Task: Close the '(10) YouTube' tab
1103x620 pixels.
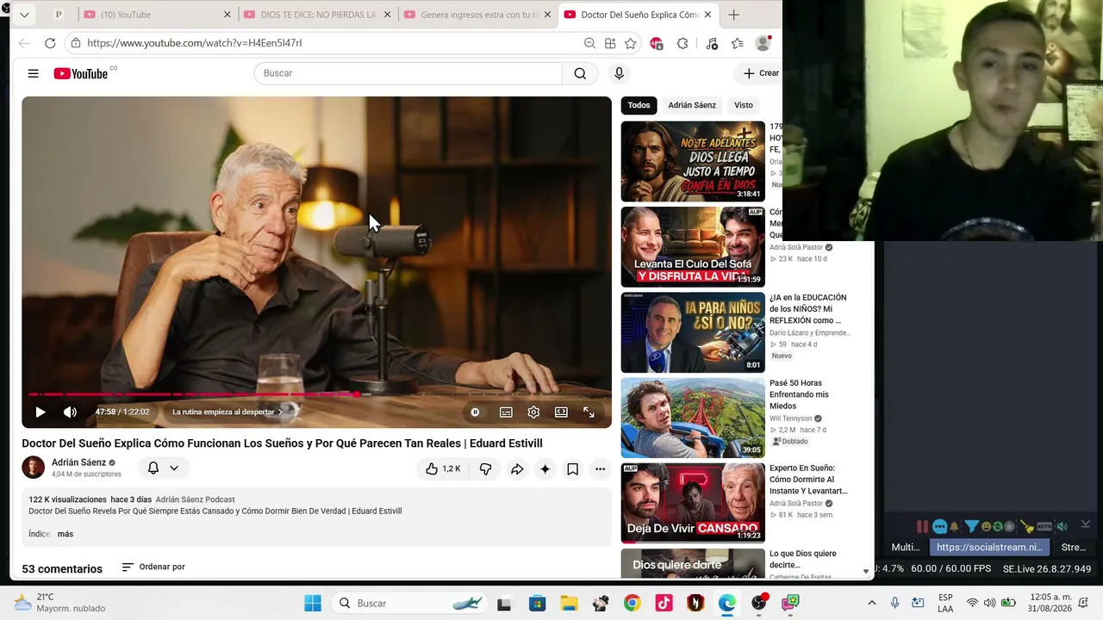Action: click(x=227, y=15)
